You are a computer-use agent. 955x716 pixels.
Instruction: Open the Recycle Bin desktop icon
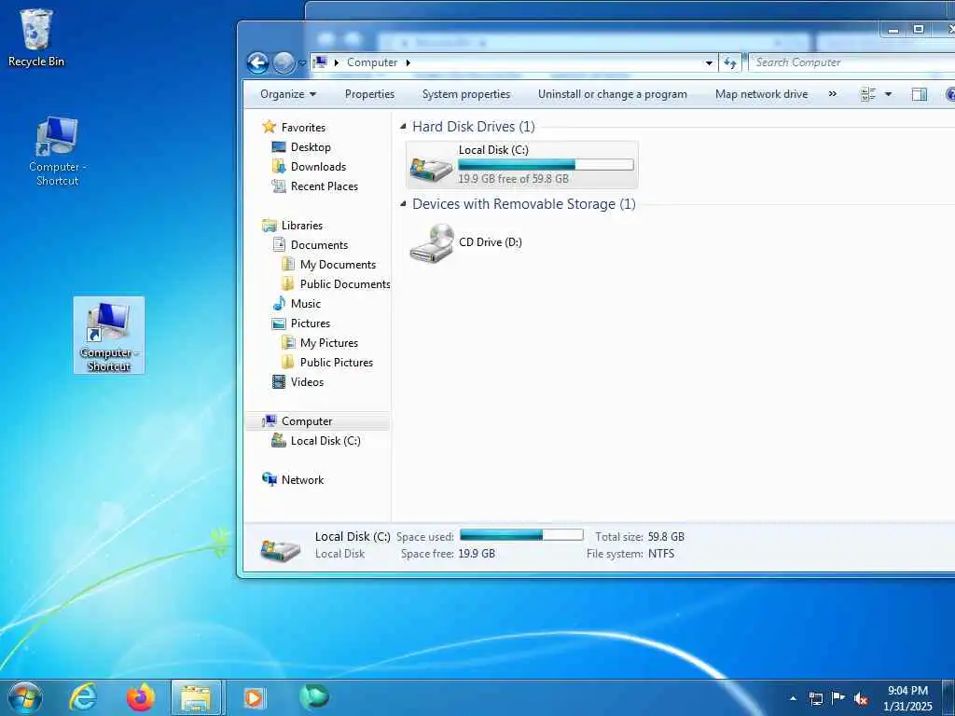click(36, 37)
